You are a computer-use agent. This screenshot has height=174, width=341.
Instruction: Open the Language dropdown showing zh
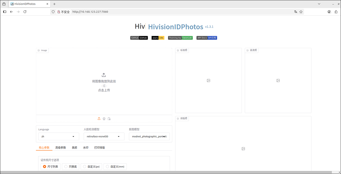tap(59, 137)
